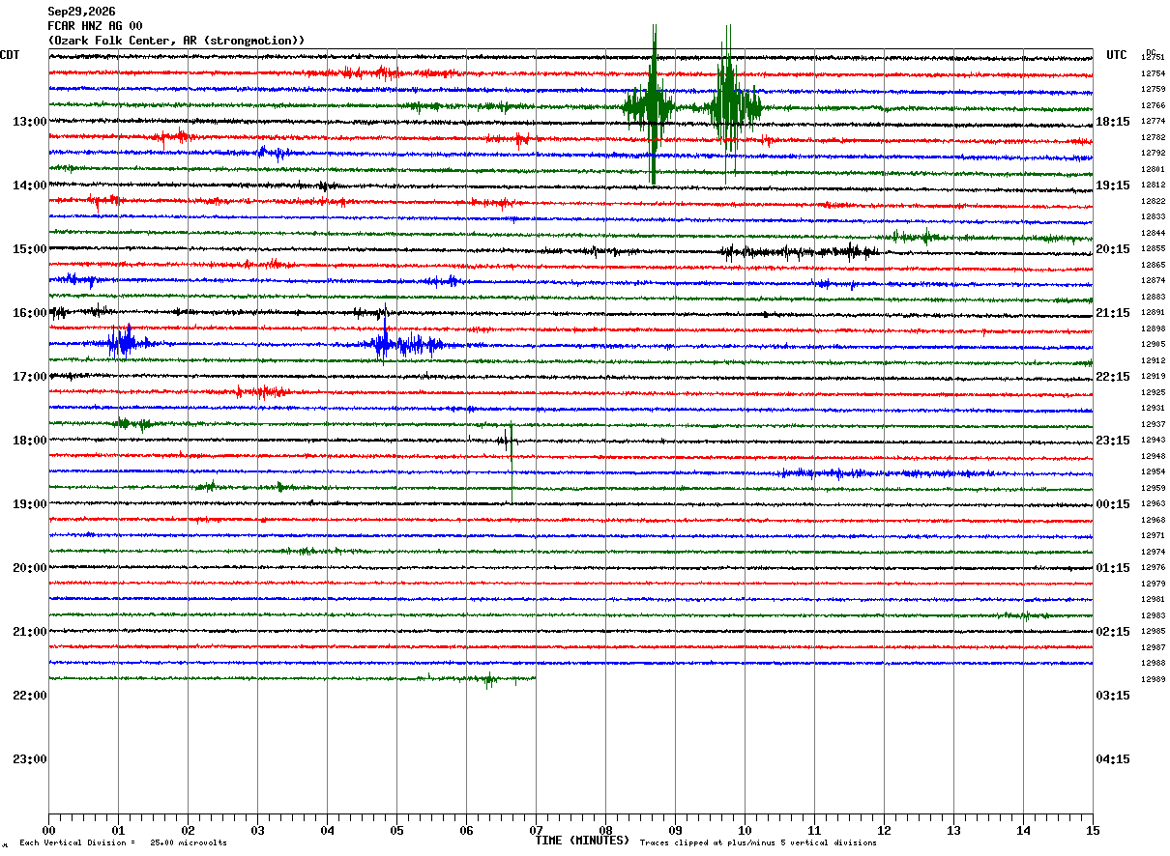Image resolution: width=1170 pixels, height=856 pixels.
Task: Select the 08 tick on minutes axis
Action: click(x=605, y=830)
